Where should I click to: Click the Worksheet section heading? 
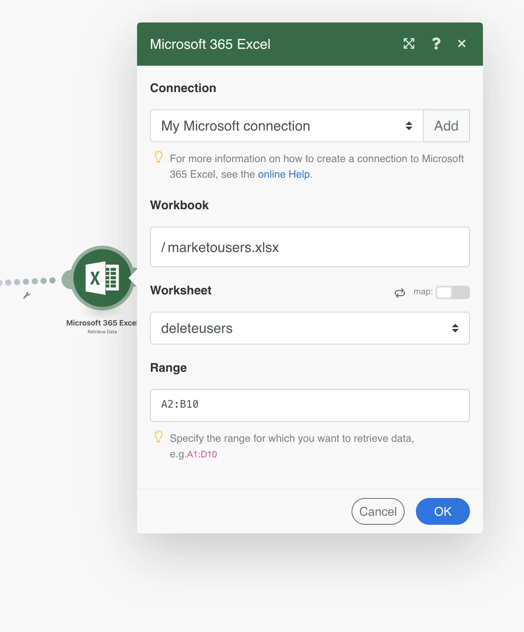point(181,290)
